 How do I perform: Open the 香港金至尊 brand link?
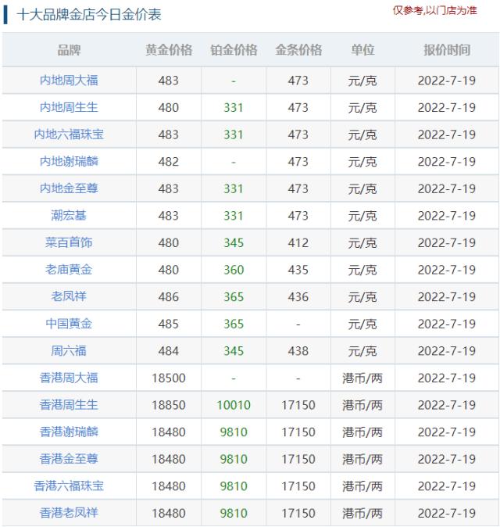click(x=69, y=459)
